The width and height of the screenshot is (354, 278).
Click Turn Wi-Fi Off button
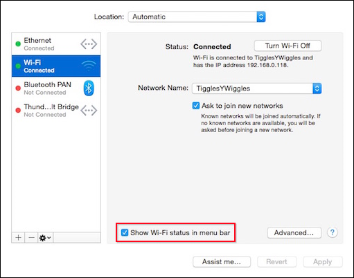coord(287,46)
